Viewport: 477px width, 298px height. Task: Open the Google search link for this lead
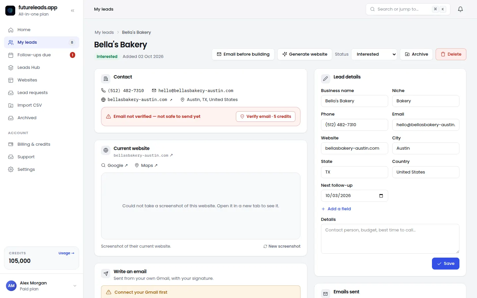(x=115, y=166)
